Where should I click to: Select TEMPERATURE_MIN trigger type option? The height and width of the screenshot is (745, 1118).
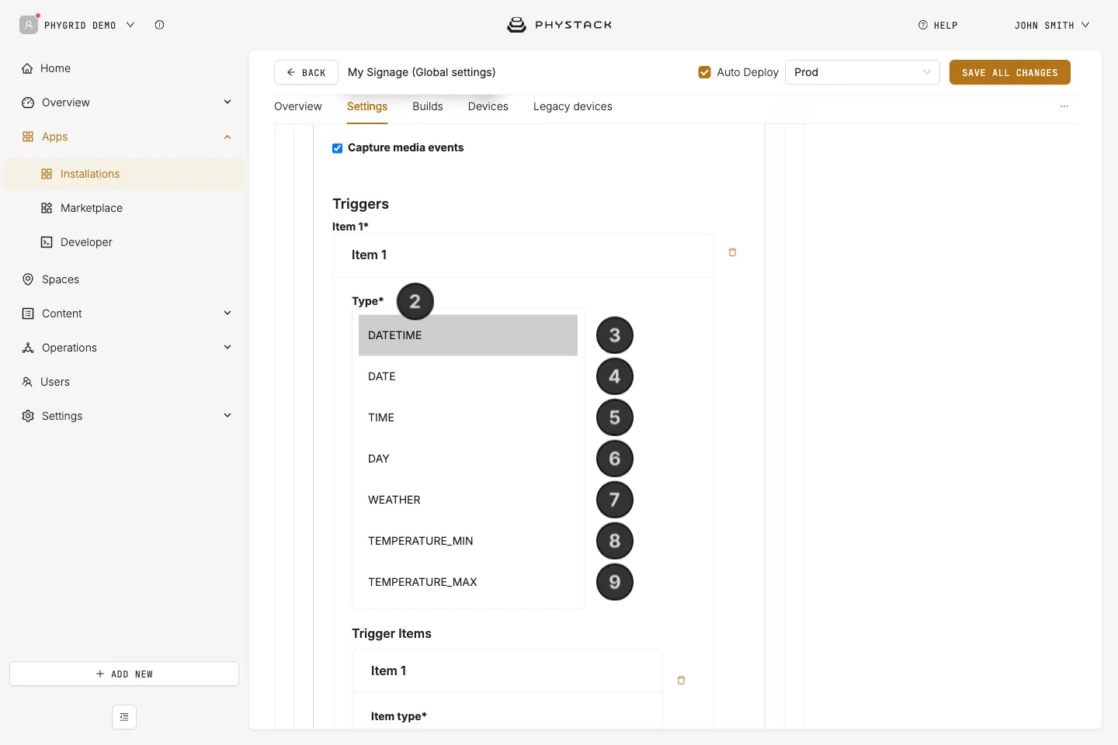click(x=468, y=541)
